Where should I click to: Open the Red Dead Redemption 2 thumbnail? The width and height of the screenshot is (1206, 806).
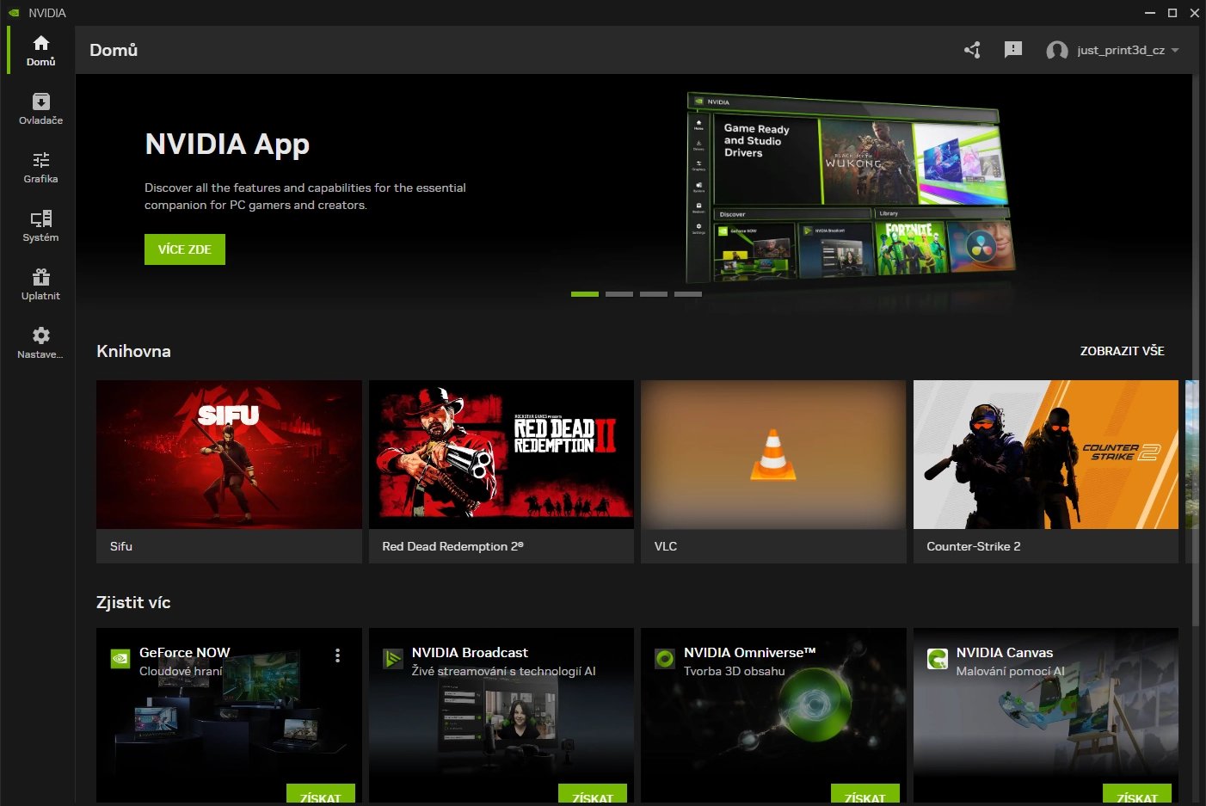pos(501,454)
